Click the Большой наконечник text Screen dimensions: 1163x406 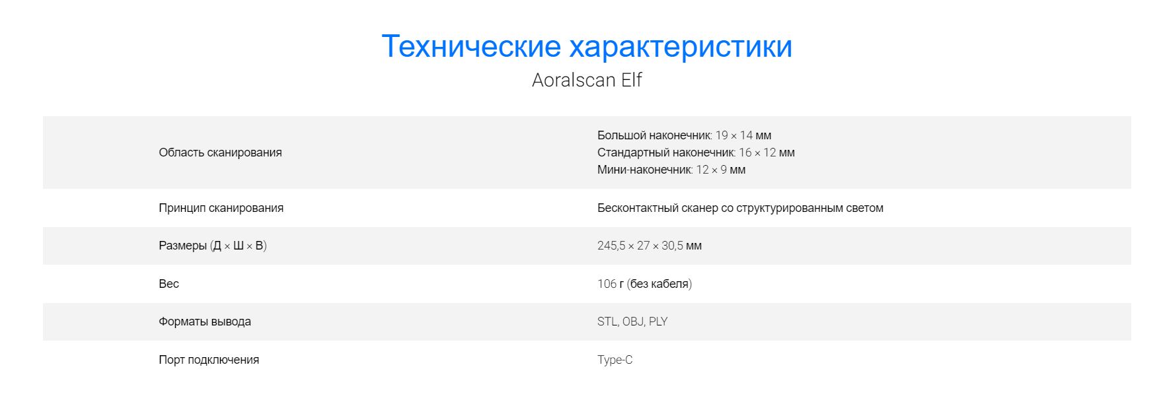[x=654, y=135]
